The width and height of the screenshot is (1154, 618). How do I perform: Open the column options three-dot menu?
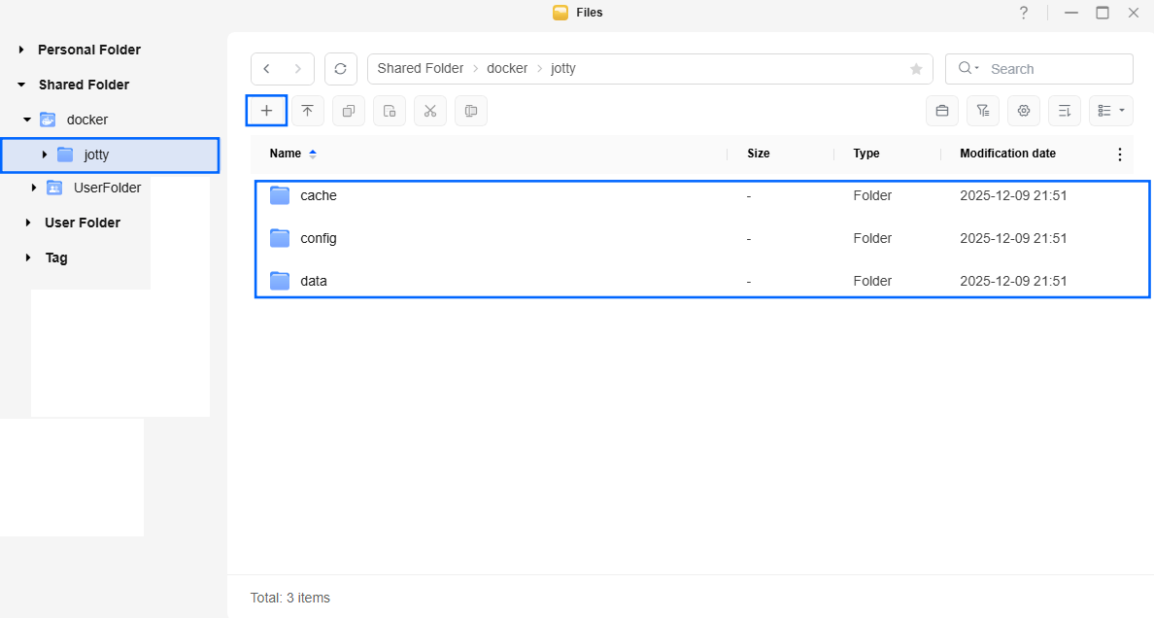1119,154
